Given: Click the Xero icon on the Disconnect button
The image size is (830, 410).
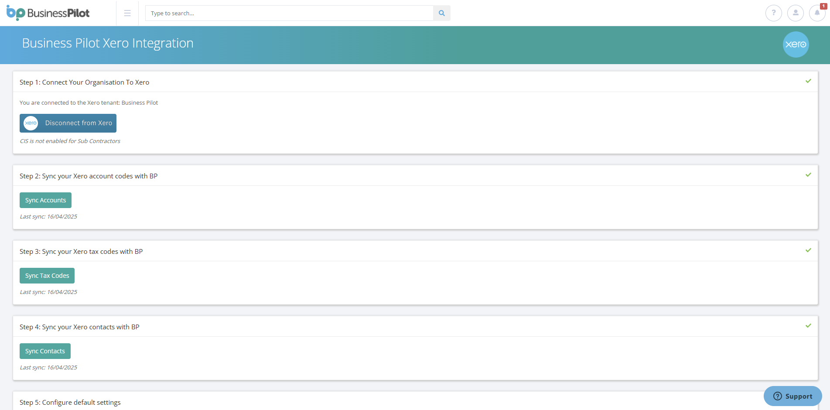Looking at the screenshot, I should [30, 123].
